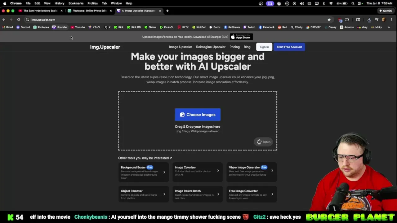
Task: Open Image Upscaler nav link
Action: pos(181,47)
